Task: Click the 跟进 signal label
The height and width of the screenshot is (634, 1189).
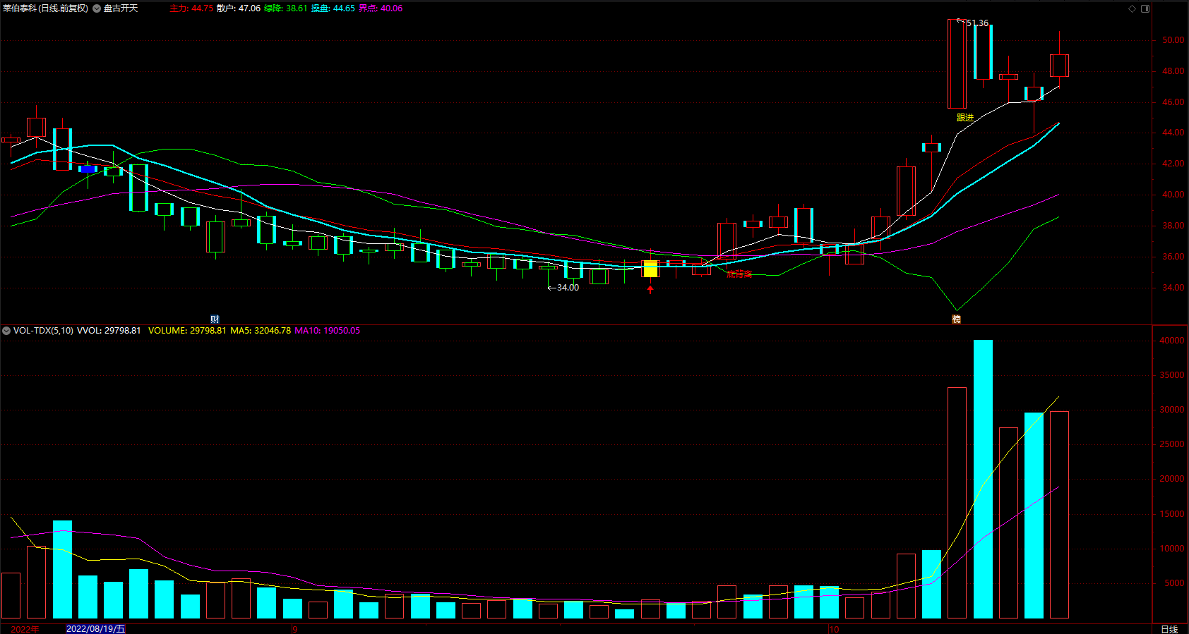Action: pyautogui.click(x=965, y=117)
